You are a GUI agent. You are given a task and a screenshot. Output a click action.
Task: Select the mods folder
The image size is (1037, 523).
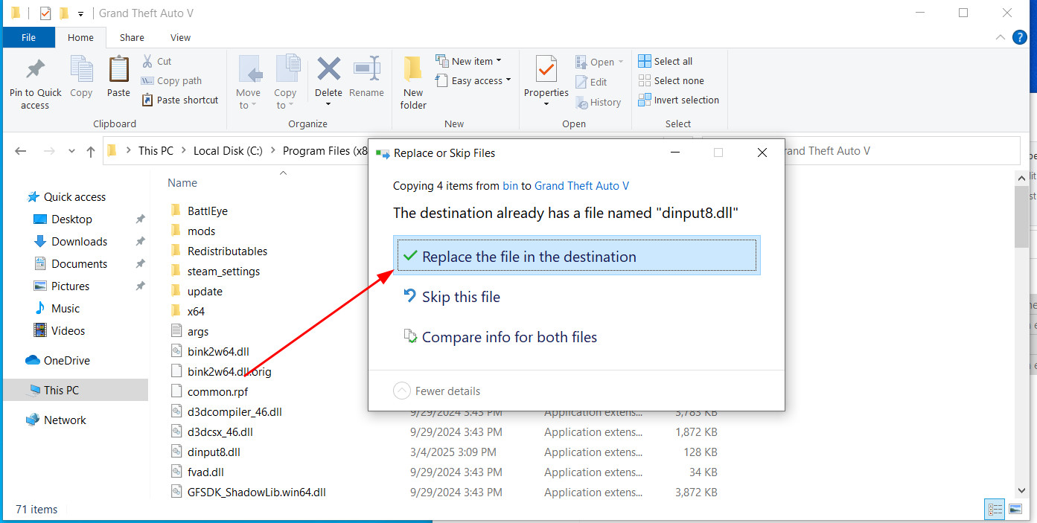(x=201, y=231)
